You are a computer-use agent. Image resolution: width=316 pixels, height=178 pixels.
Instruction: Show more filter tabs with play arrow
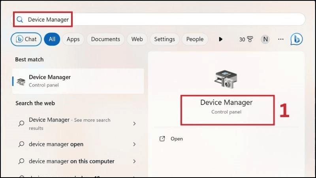tap(220, 39)
